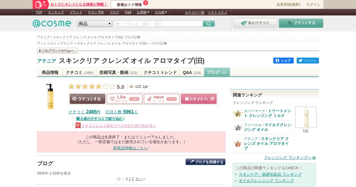Switch to 商品情報 tab
This screenshot has width=356, height=187.
click(x=50, y=72)
